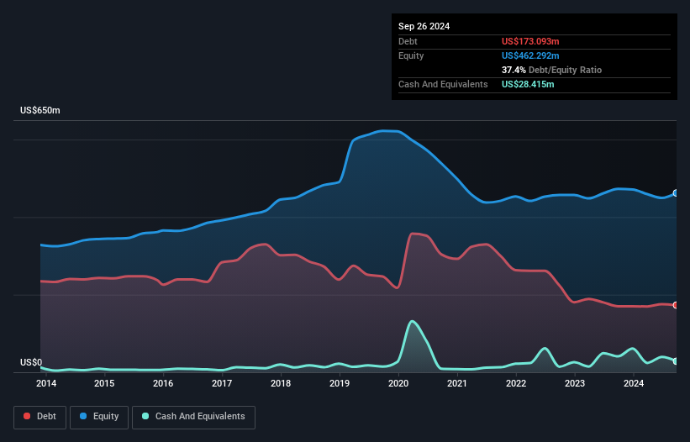The image size is (690, 442).
Task: Click the Sep 26 2024 tooltip date
Action: 424,26
